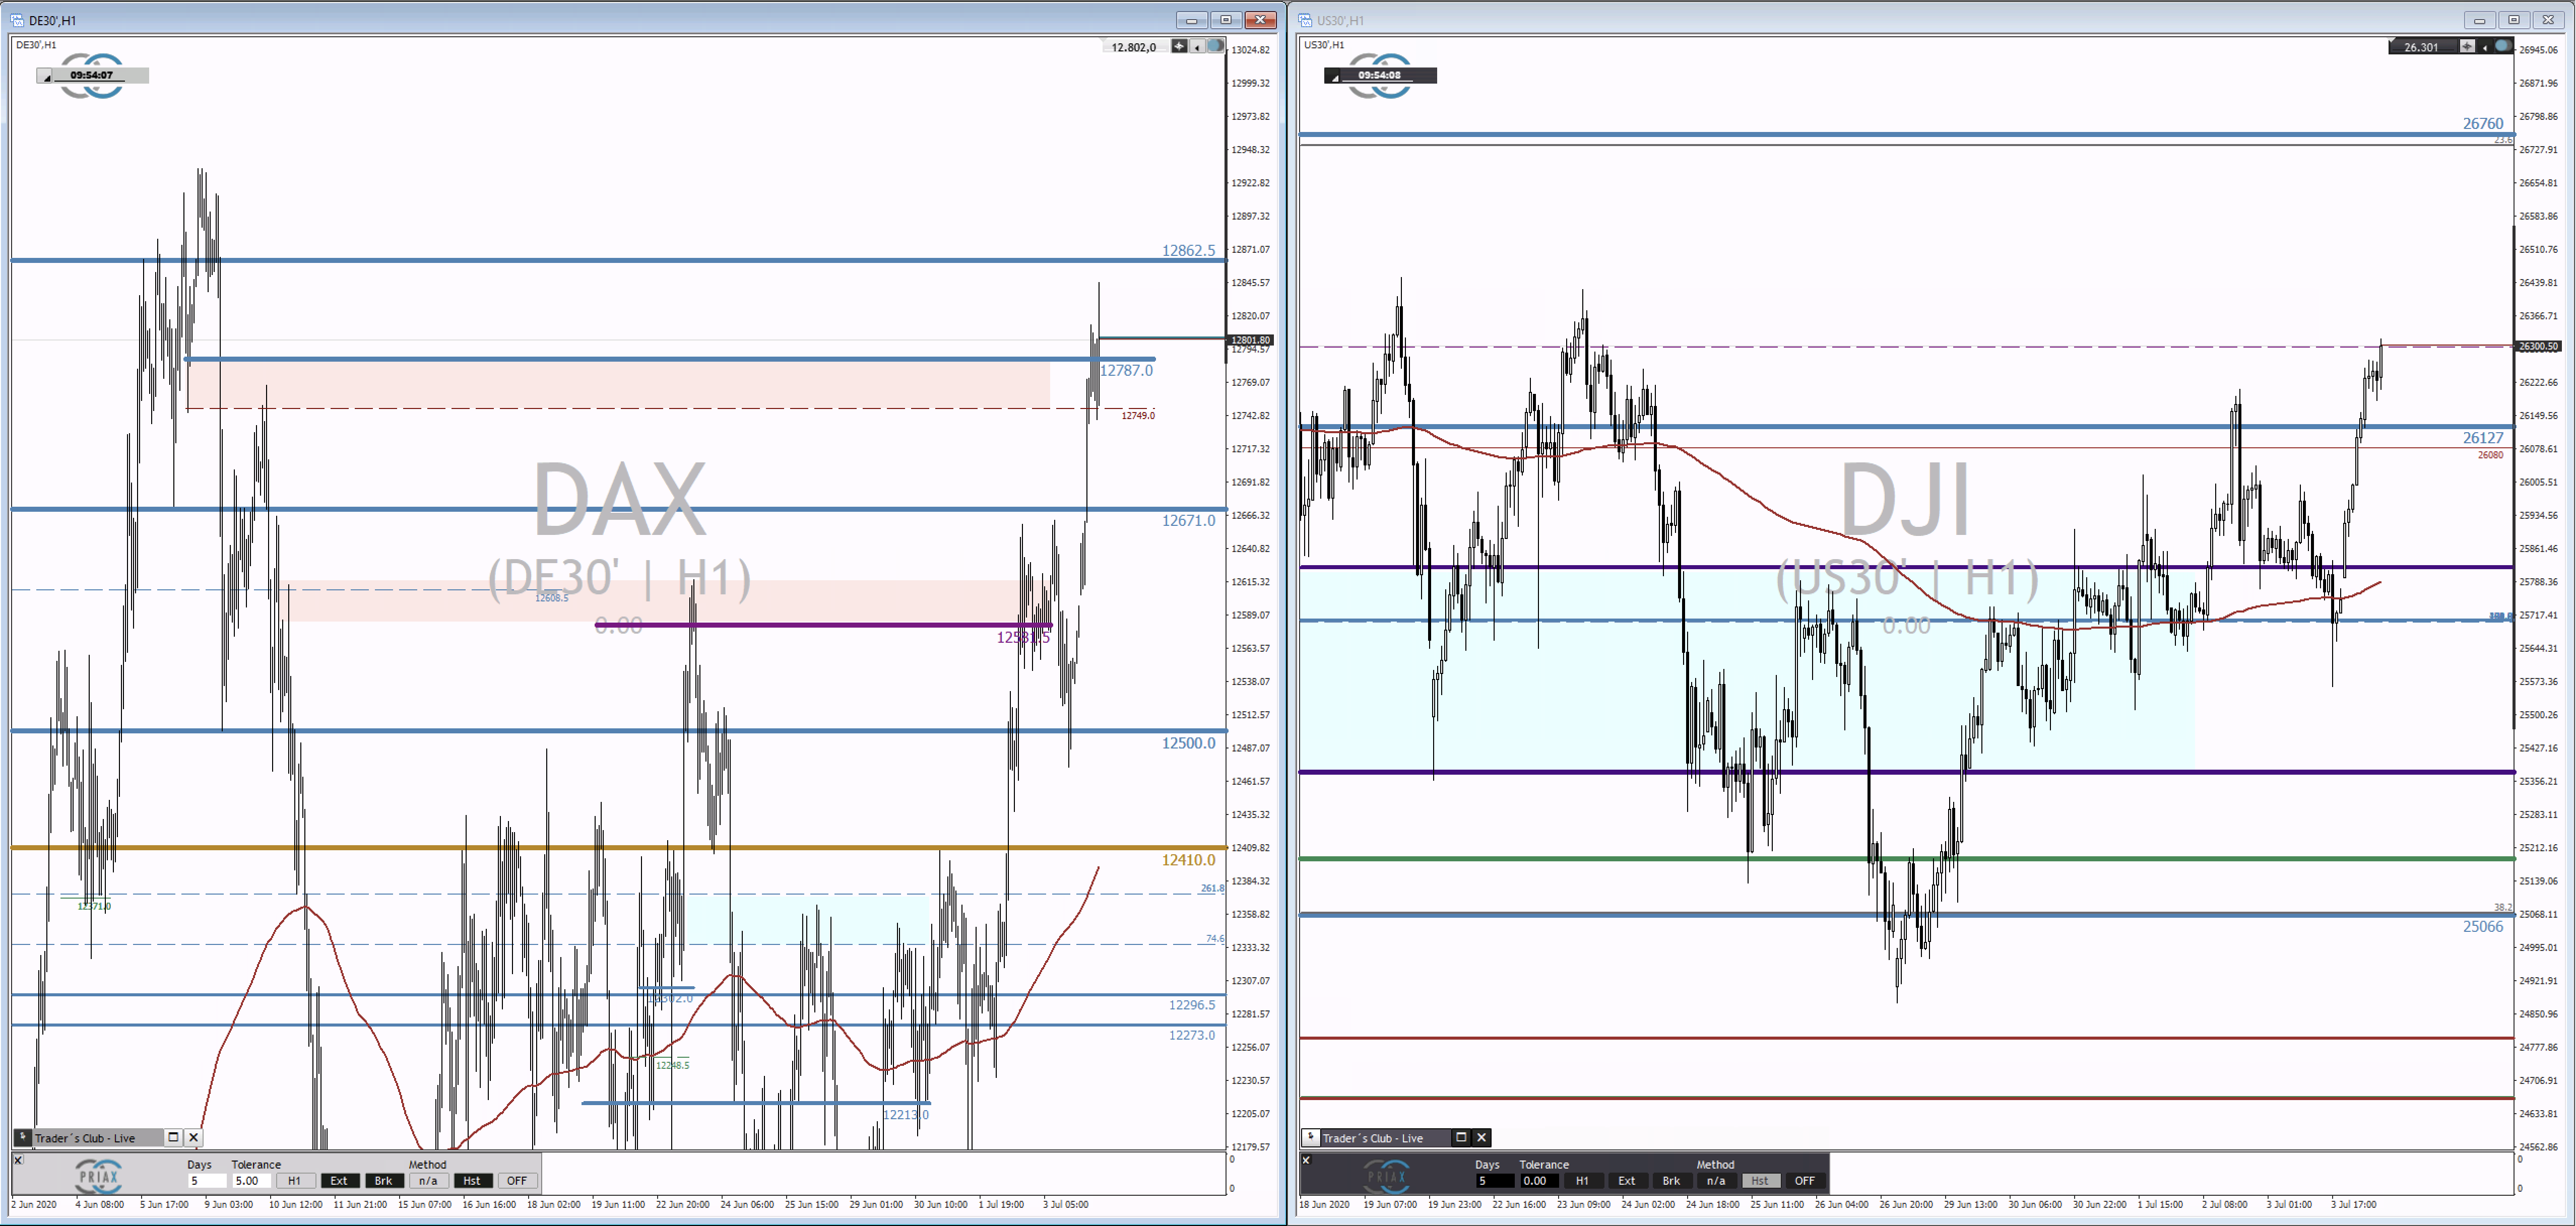Click the 12801.80 current price tag on DAX axis
The image size is (2576, 1226).
point(1250,339)
